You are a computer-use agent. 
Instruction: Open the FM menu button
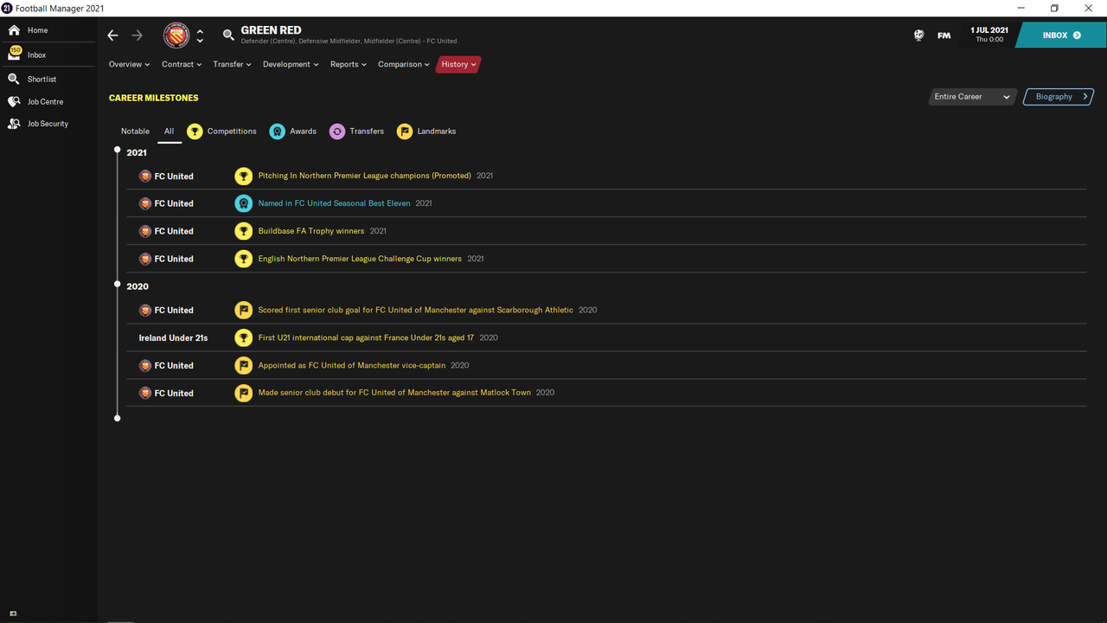pos(944,35)
